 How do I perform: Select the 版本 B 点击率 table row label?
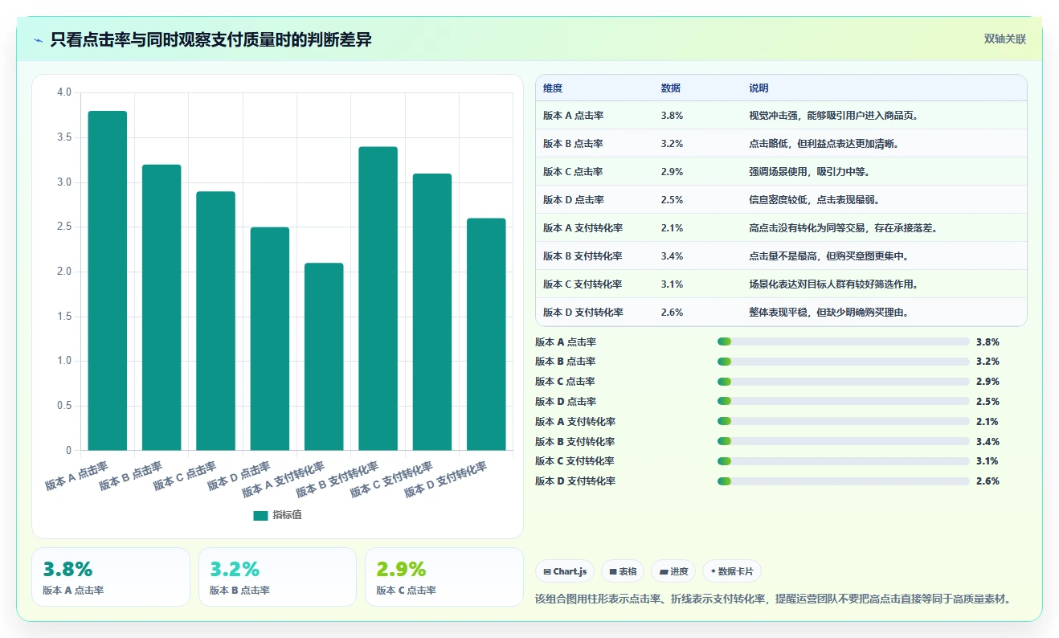point(573,144)
